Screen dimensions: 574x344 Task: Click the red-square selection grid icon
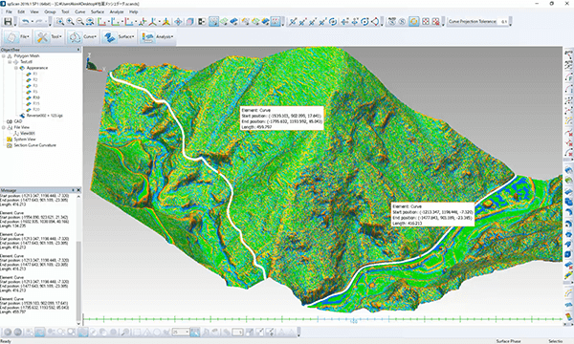point(426,22)
